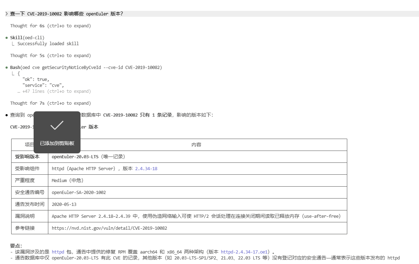Expand the '+47 lines' collapsed output
This screenshot has height=264, width=419.
[54, 91]
